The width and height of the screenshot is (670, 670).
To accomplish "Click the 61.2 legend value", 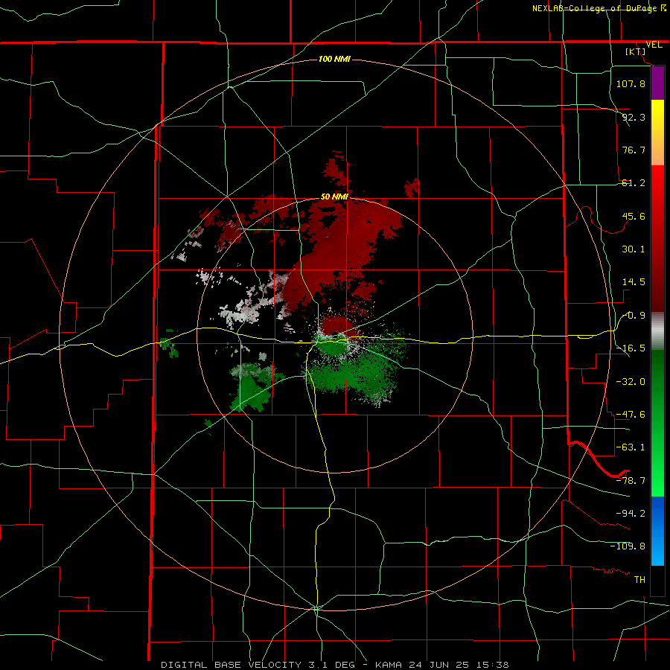I will pos(634,183).
